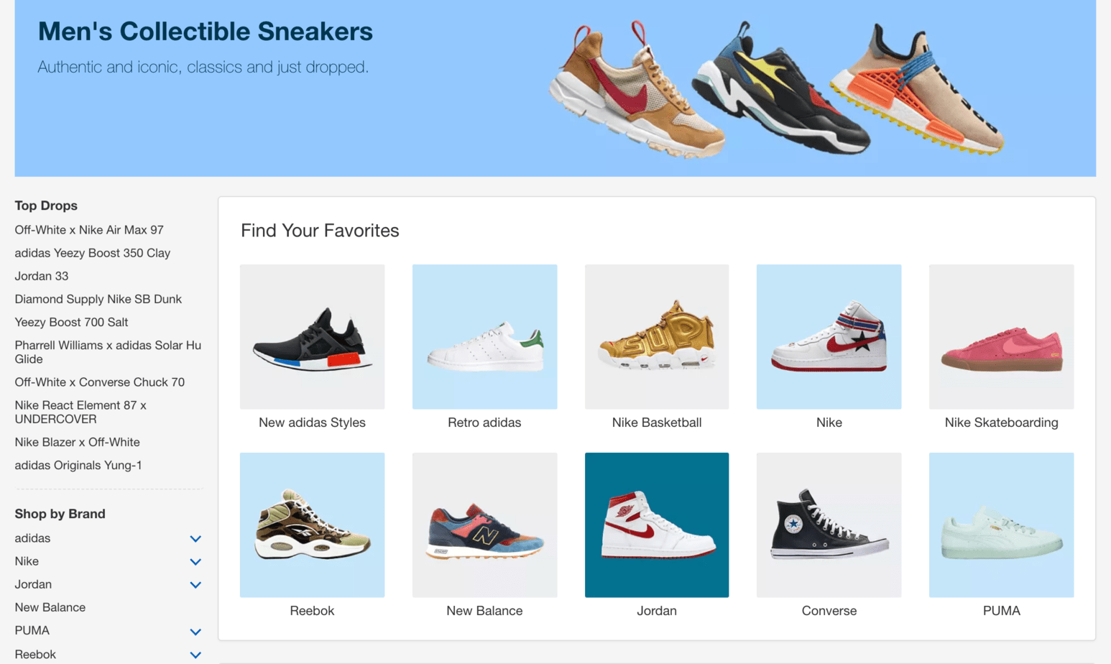The image size is (1111, 664).
Task: Open the PUMA mint sneaker tile
Action: click(1001, 525)
